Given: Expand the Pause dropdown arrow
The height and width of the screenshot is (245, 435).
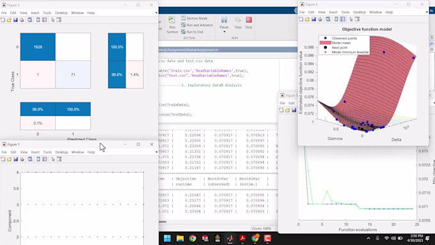Looking at the screenshot, I should [x=224, y=31].
